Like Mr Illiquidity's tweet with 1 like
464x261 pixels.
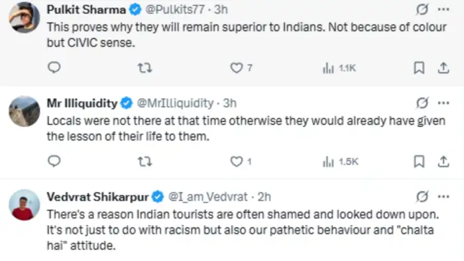(241, 162)
